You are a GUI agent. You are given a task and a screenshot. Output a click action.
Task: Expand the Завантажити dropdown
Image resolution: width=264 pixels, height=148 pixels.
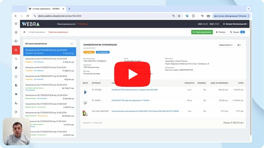(x=226, y=45)
